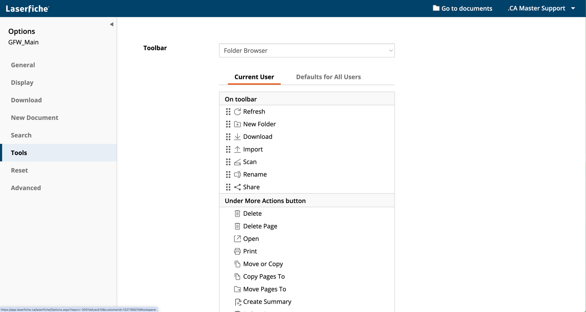Click the drag handle next to Share
Image resolution: width=586 pixels, height=312 pixels.
click(x=228, y=187)
